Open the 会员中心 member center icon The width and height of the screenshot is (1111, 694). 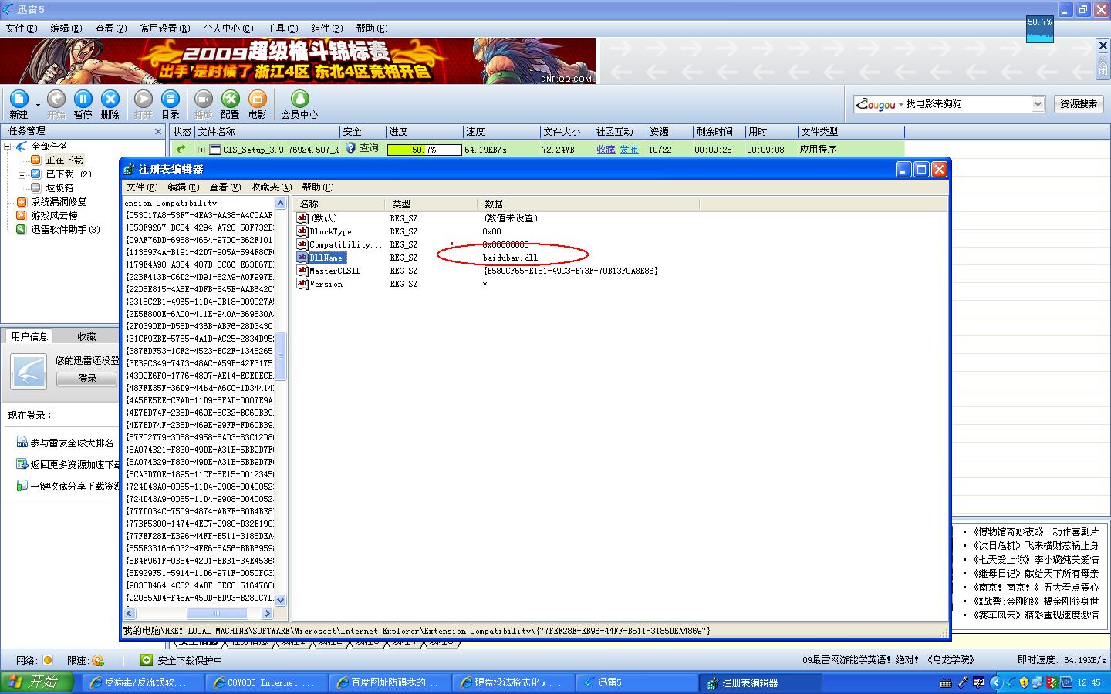click(299, 99)
